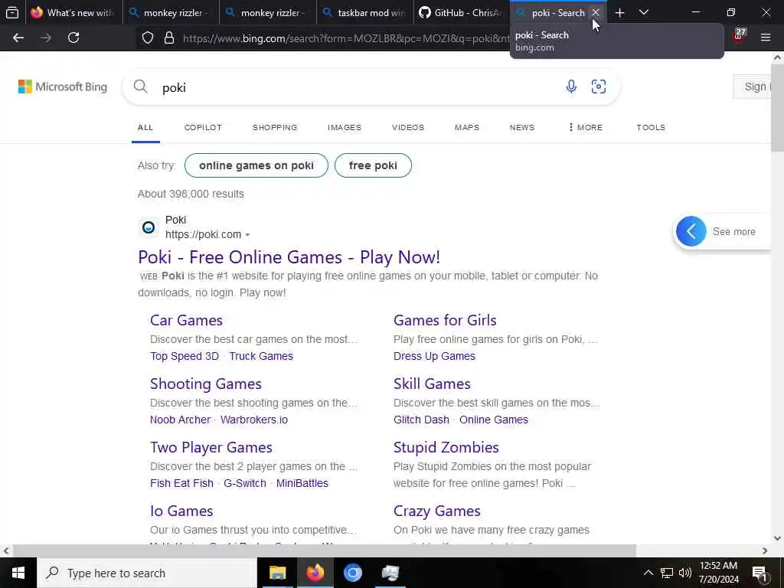Open Shooting Games link
This screenshot has width=784, height=588.
(x=206, y=384)
